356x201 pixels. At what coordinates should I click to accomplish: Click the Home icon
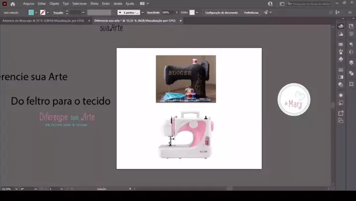point(13,4)
